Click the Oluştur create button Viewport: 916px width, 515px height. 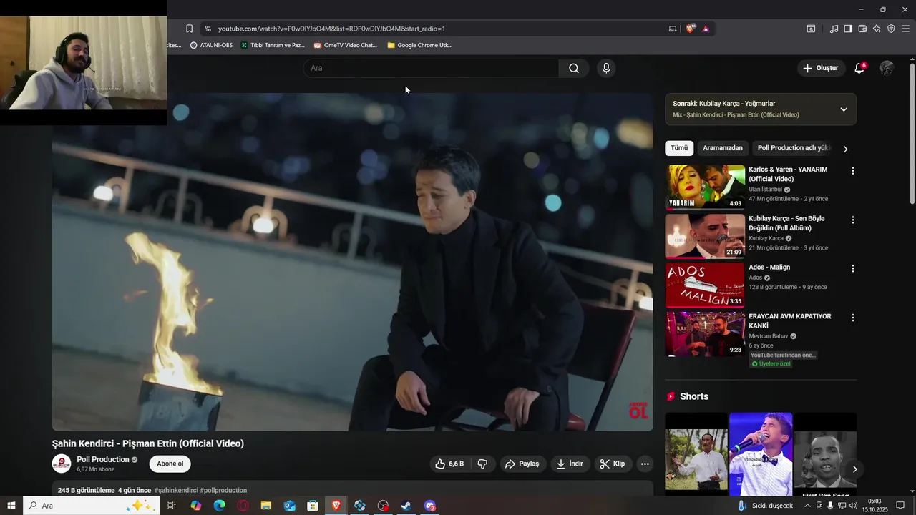pyautogui.click(x=821, y=68)
